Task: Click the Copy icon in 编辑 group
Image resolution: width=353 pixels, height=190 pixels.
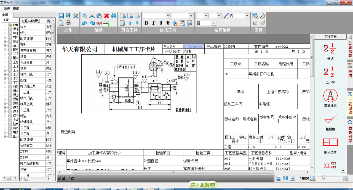Action: click(x=85, y=16)
